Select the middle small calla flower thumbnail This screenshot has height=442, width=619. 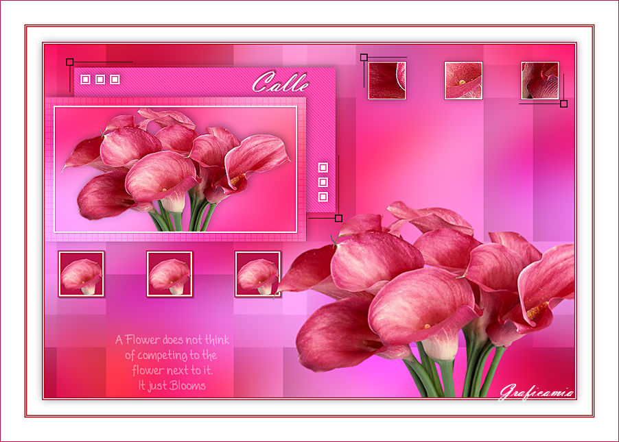click(x=170, y=274)
